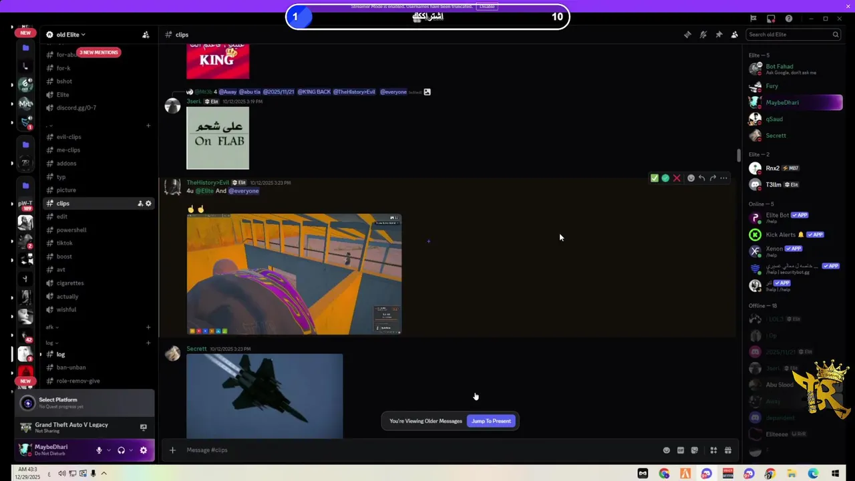This screenshot has height=481, width=855.
Task: Click Create Invite icon on clips channel
Action: coord(140,204)
